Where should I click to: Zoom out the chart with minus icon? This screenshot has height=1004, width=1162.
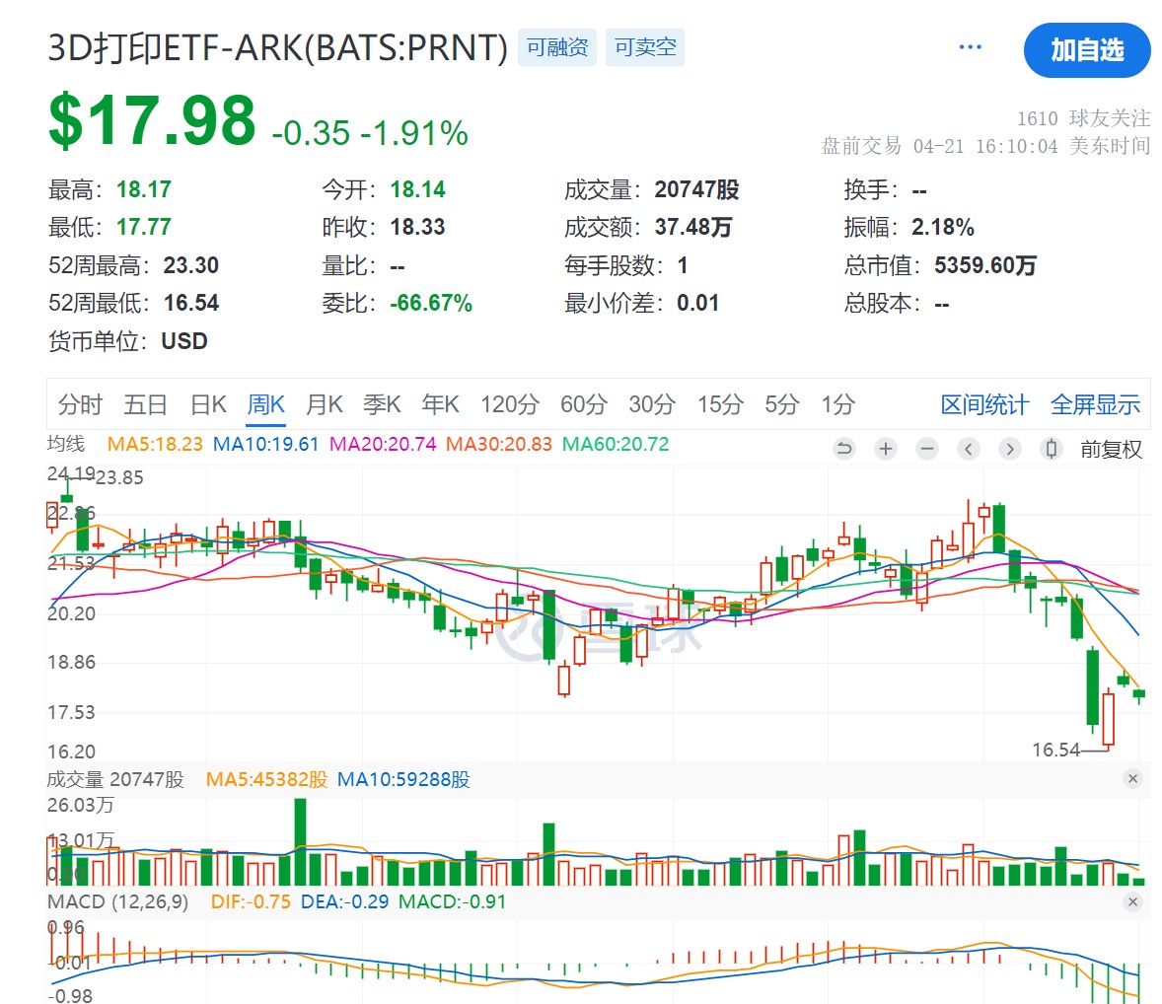(927, 450)
